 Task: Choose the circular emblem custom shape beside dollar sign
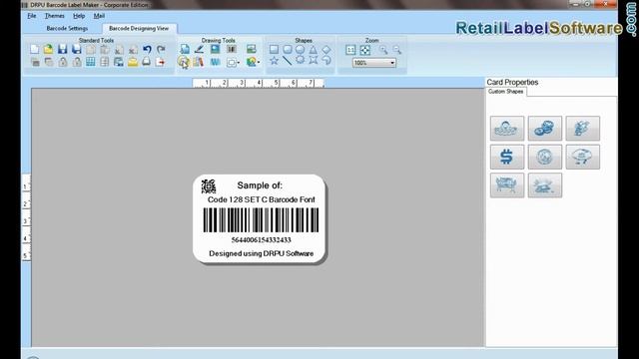pos(545,157)
